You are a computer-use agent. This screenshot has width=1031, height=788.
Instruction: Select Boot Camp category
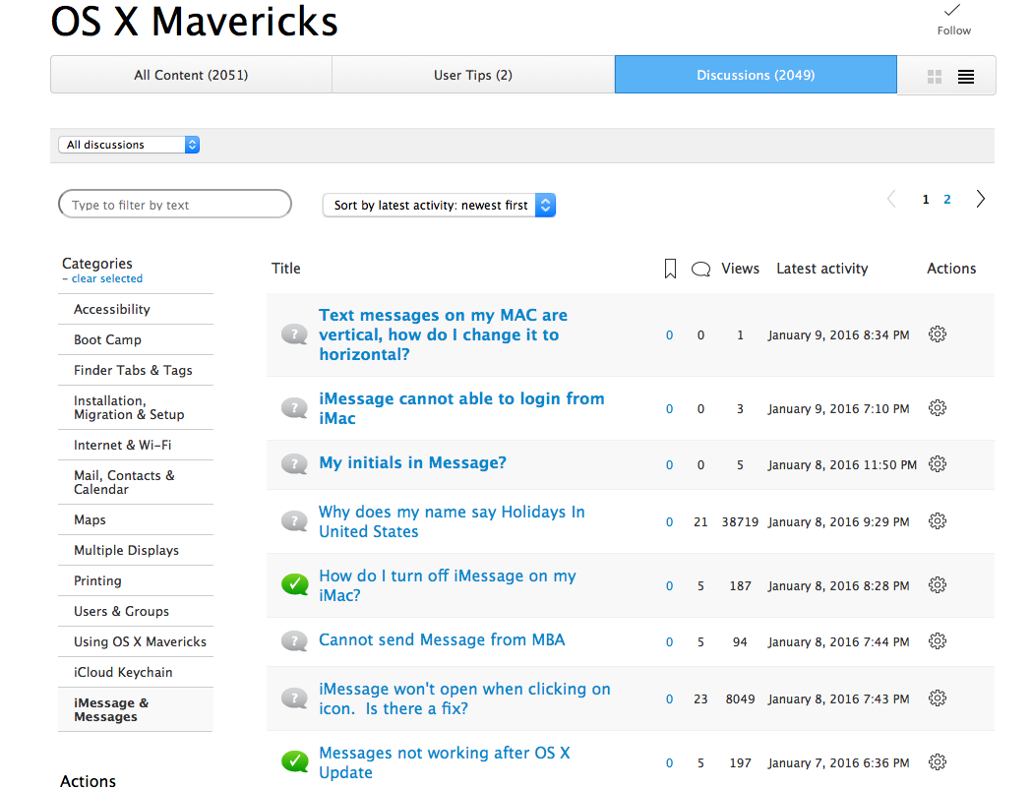tap(136, 339)
